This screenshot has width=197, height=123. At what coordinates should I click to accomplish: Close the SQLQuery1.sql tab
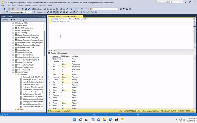tap(81, 16)
